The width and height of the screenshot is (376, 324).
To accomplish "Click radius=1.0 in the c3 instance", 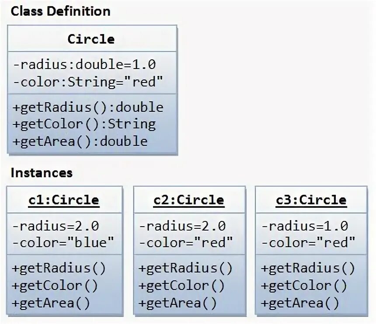I will tap(305, 226).
